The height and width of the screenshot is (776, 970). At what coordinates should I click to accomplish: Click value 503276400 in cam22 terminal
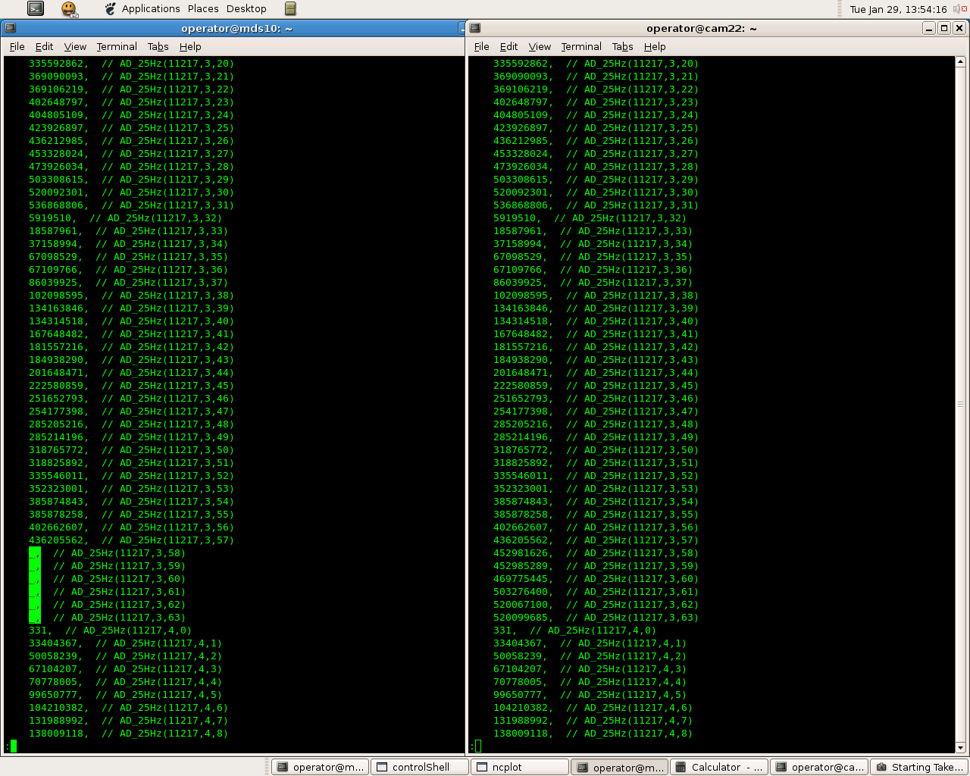520,592
